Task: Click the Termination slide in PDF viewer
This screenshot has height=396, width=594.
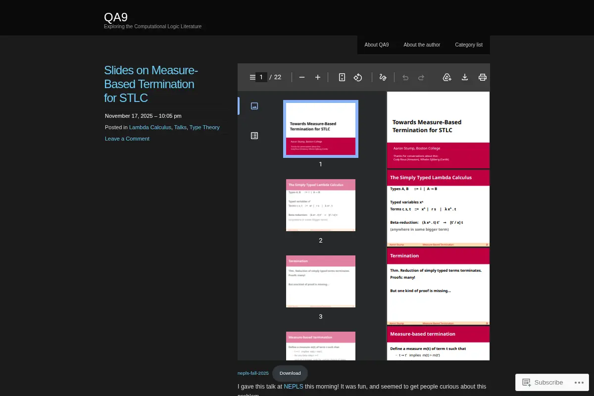Action: tap(438, 286)
